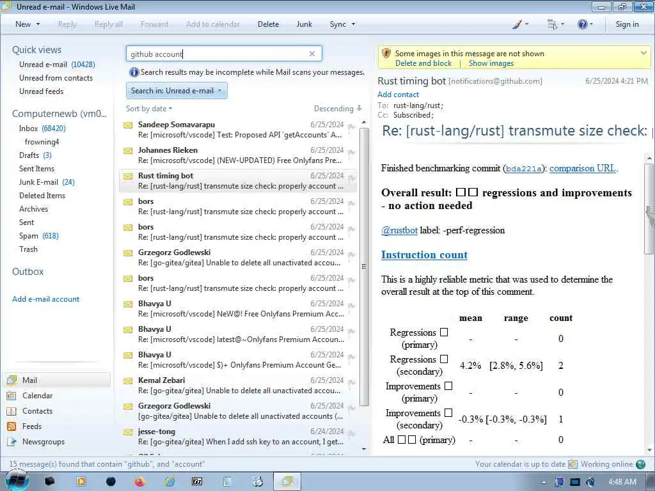Open the Help icon dropdown arrow
The width and height of the screenshot is (655, 491).
pos(591,24)
